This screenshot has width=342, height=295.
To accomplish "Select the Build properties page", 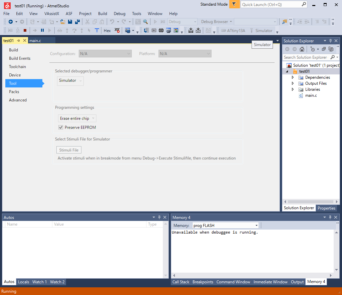I will pos(14,50).
